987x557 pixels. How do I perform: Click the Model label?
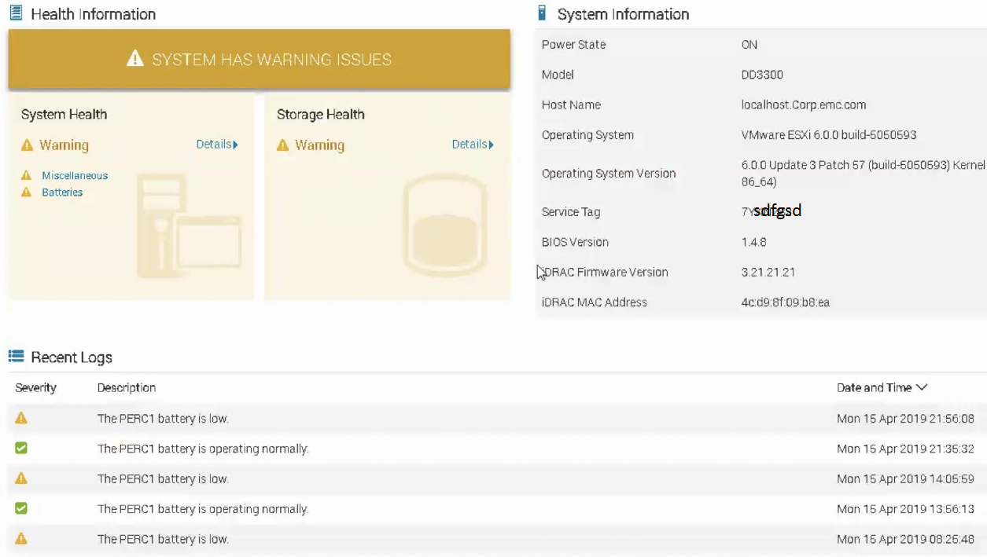[558, 75]
